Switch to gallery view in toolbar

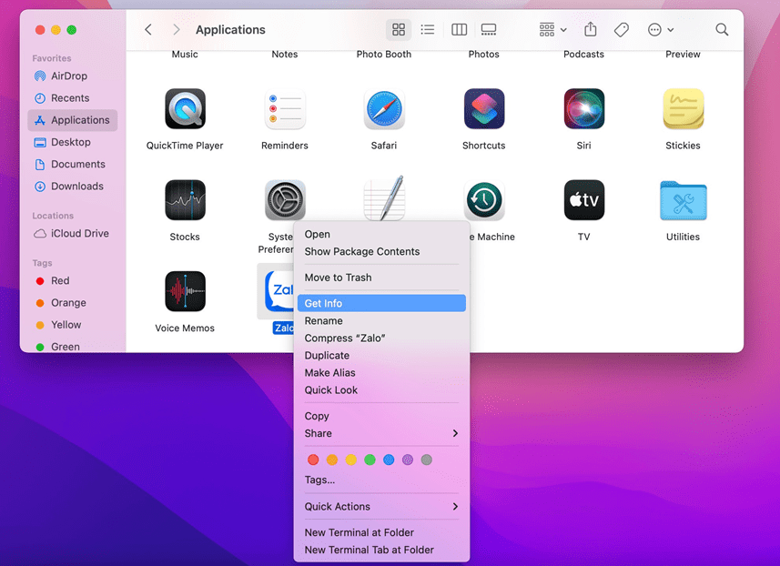[x=489, y=30]
